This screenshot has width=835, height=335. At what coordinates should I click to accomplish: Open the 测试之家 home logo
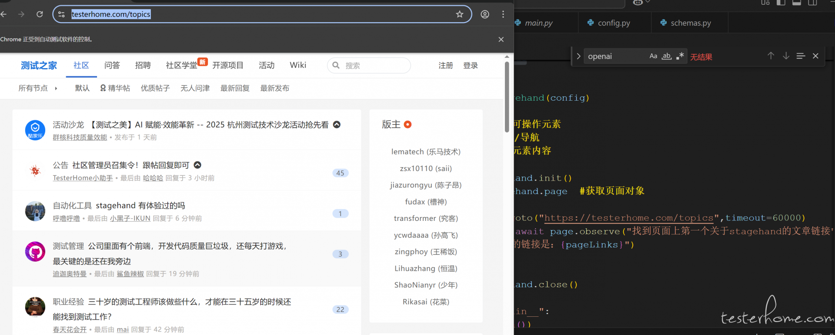[x=39, y=66]
